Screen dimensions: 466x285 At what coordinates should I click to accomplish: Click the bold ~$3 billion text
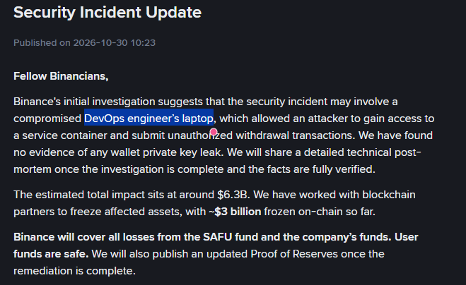pyautogui.click(x=235, y=212)
